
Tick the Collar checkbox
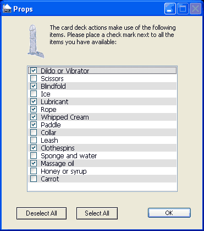click(x=34, y=132)
